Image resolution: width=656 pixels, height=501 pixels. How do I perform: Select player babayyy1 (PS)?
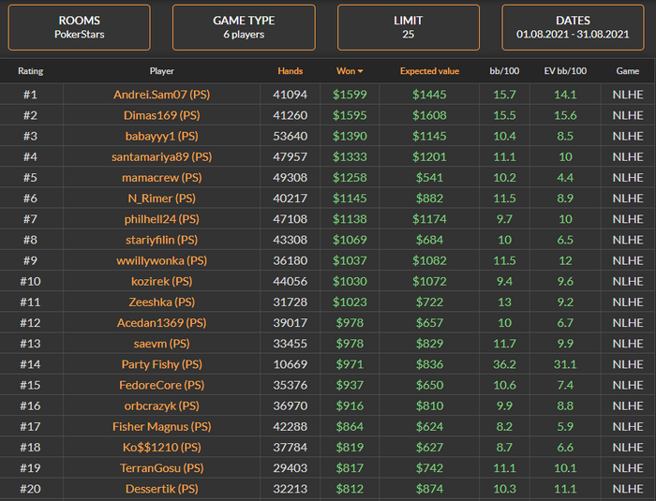161,136
